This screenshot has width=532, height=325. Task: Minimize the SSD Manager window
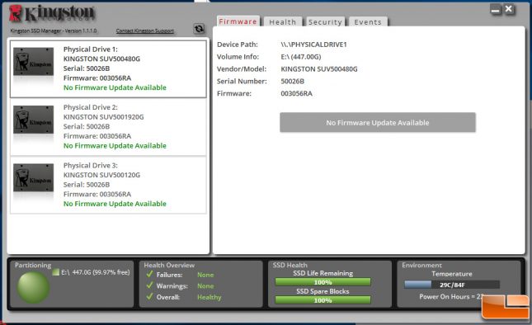click(496, 10)
